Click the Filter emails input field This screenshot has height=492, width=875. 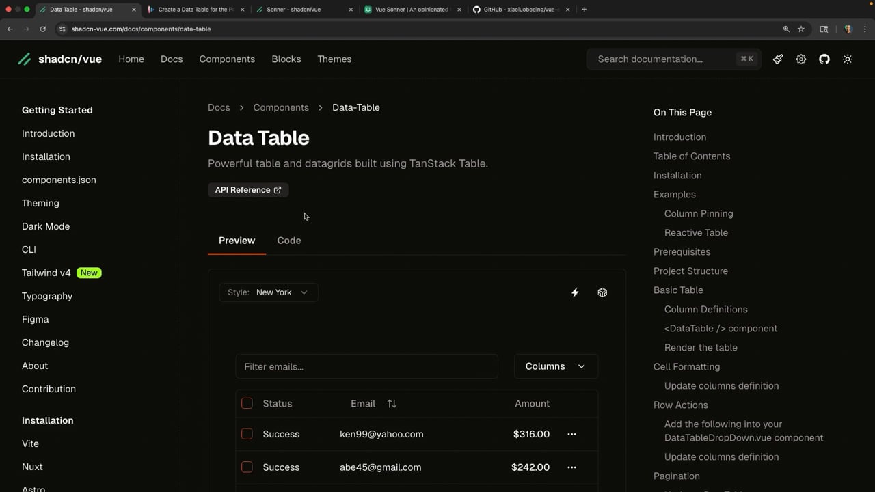(366, 367)
